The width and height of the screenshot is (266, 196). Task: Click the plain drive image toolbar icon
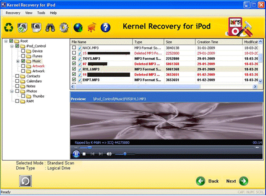[x=36, y=27]
